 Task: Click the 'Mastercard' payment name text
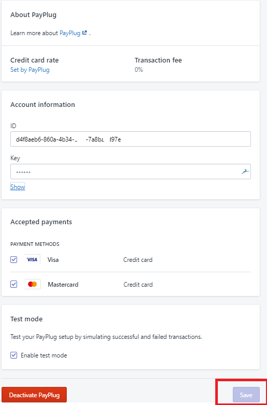coord(63,284)
